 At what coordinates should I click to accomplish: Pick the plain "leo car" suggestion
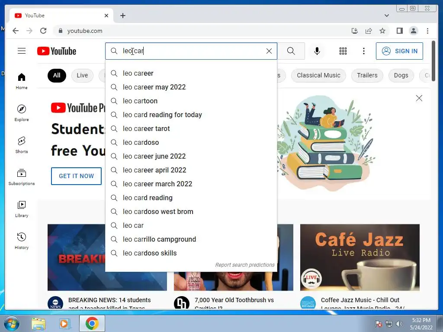(191, 225)
